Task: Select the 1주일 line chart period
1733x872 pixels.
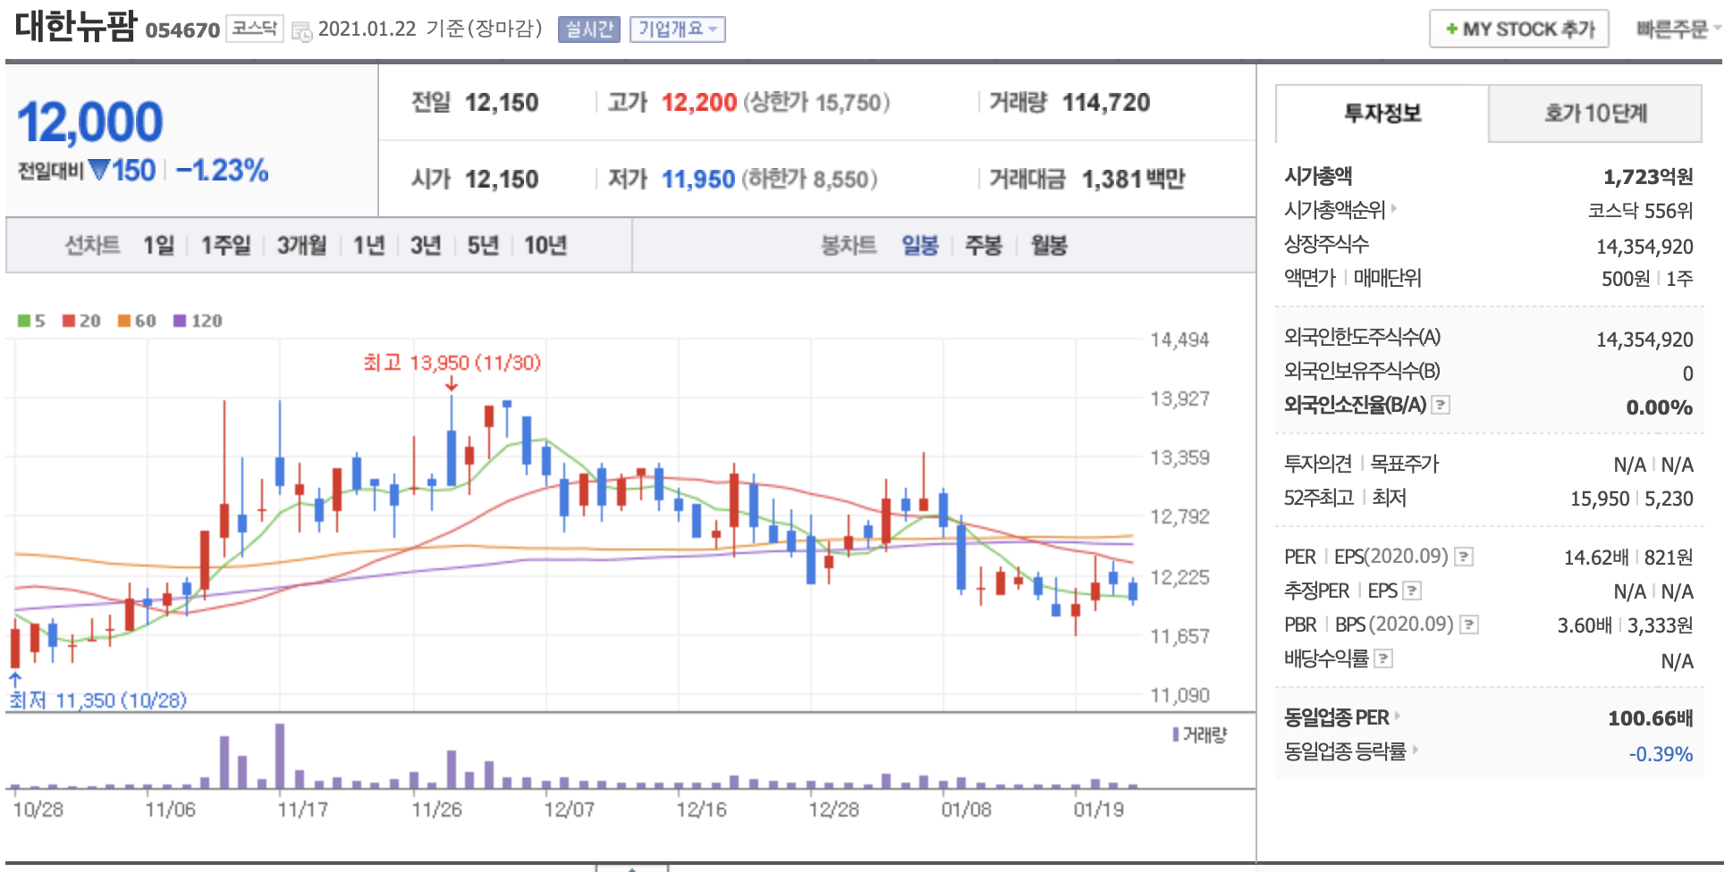Action: [225, 246]
